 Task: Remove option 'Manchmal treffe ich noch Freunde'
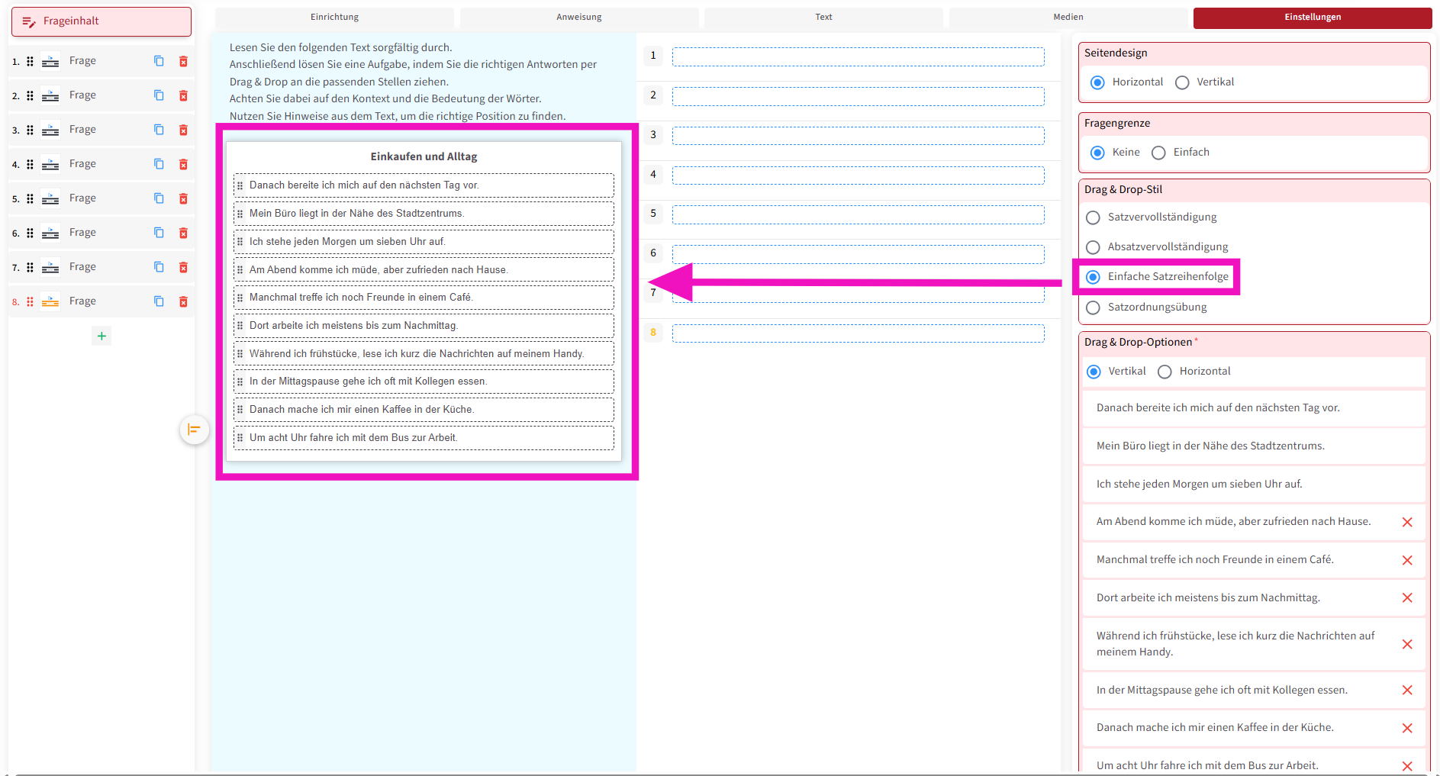(1407, 560)
